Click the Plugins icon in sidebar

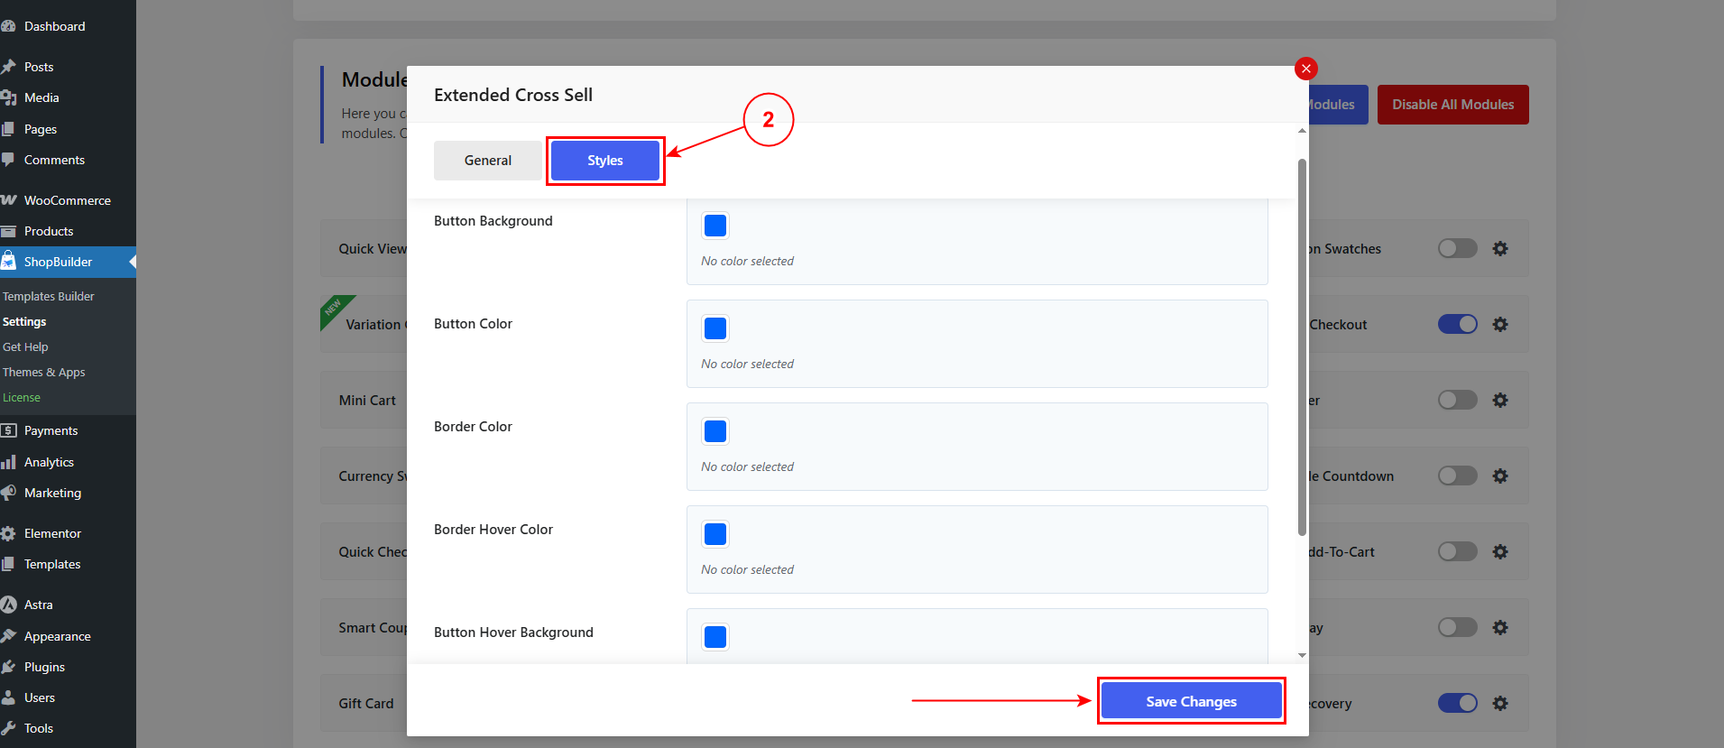(x=8, y=667)
